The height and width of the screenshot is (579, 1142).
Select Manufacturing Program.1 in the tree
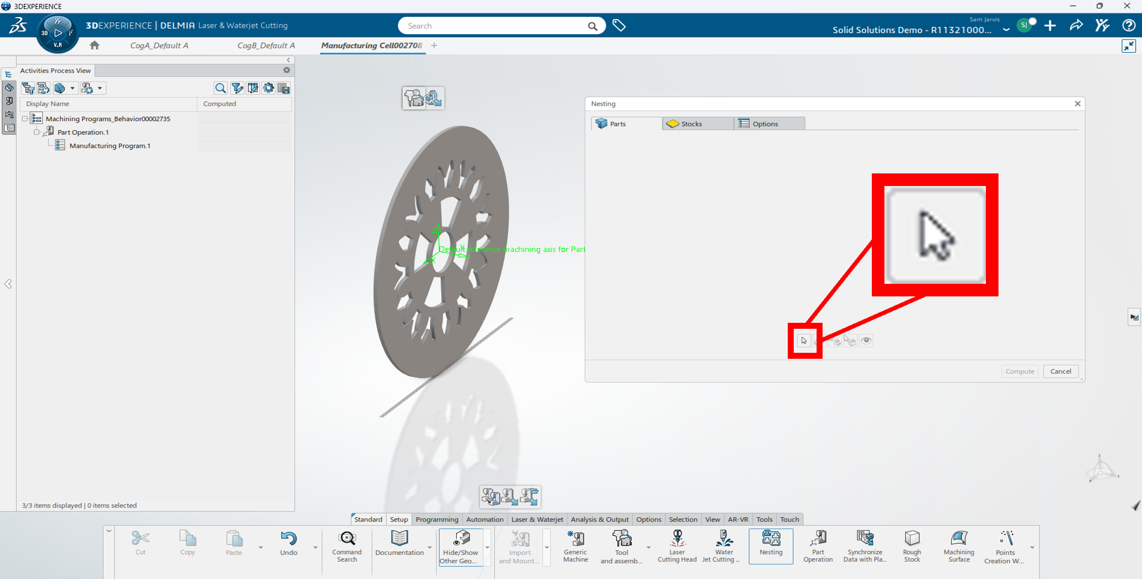(x=110, y=146)
